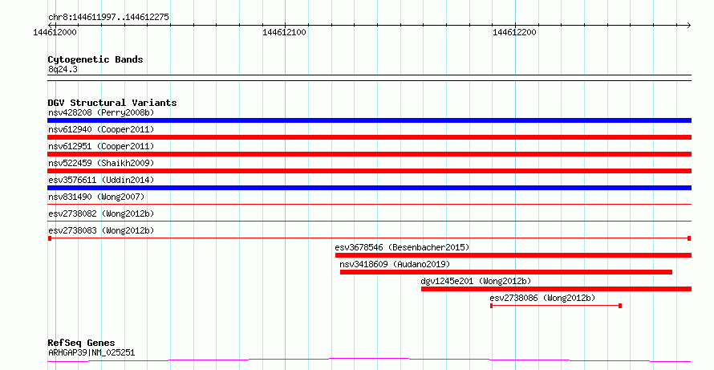
Task: Click the red esv3678546 variant bar
Action: point(513,255)
